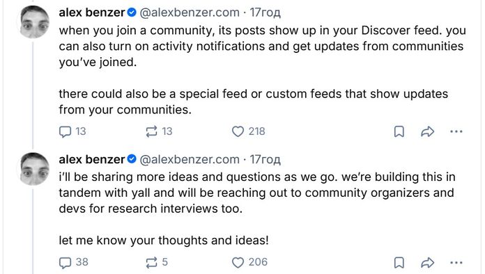Viewport: 485px width, 274px height.
Task: Share the Discover feed post
Action: [427, 131]
